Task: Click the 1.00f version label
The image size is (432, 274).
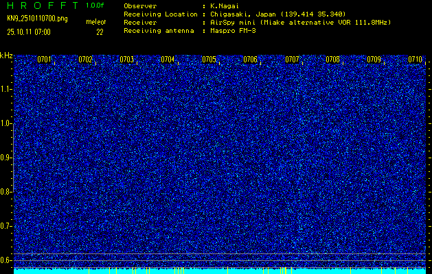Action: [95, 5]
